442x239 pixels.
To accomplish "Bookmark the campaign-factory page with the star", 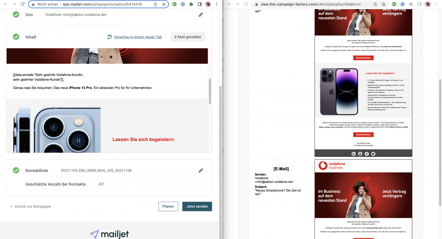I will 383,4.
